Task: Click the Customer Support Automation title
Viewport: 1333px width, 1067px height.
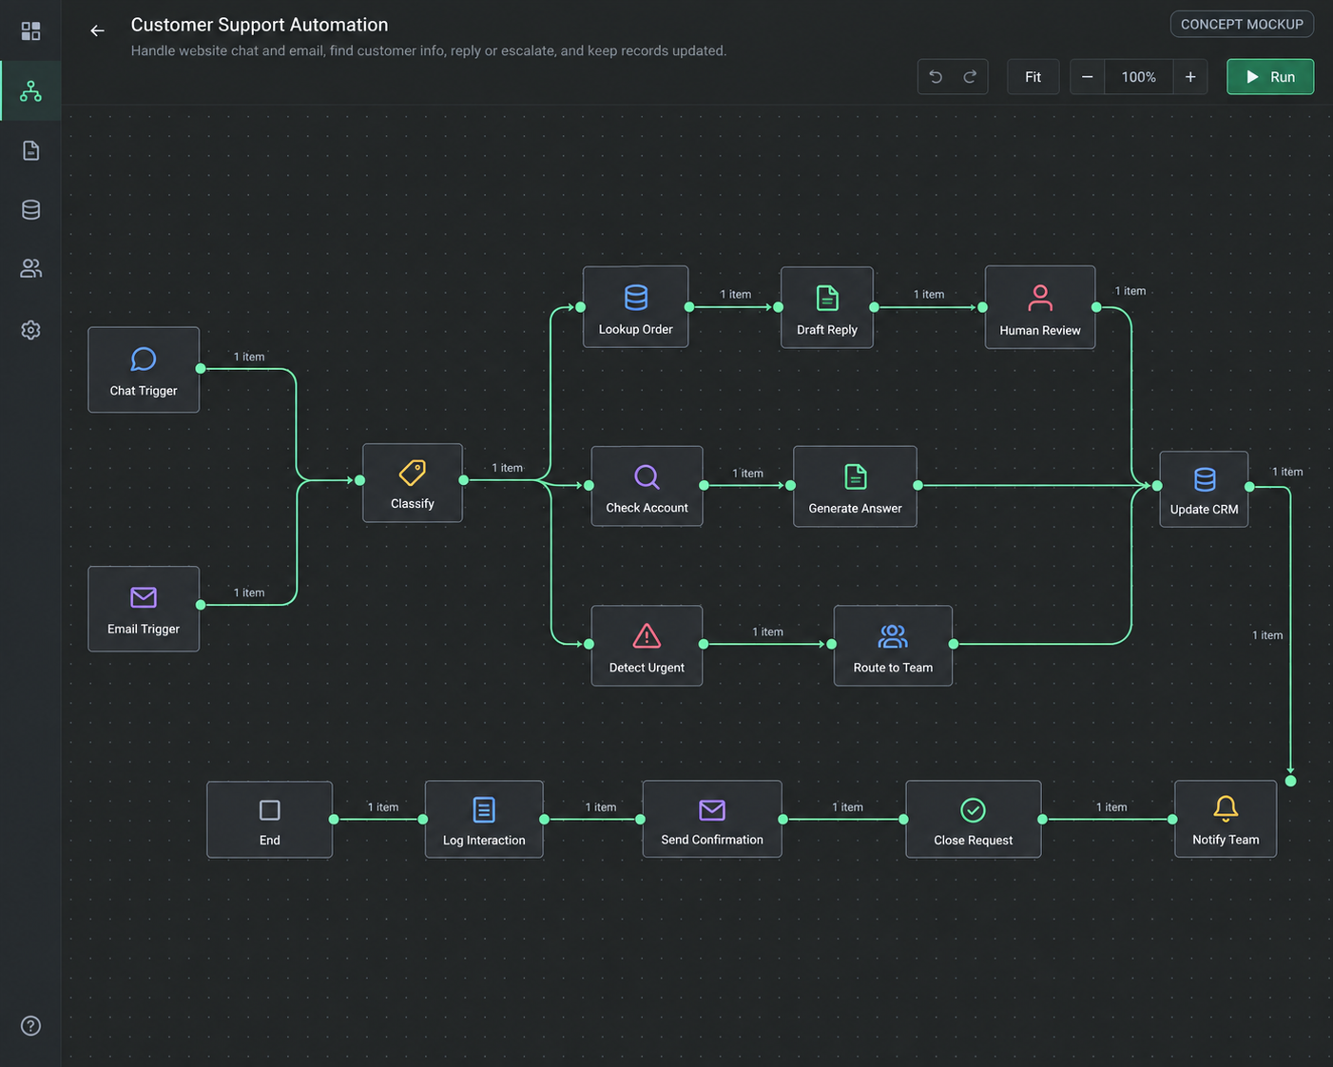Action: pos(260,25)
